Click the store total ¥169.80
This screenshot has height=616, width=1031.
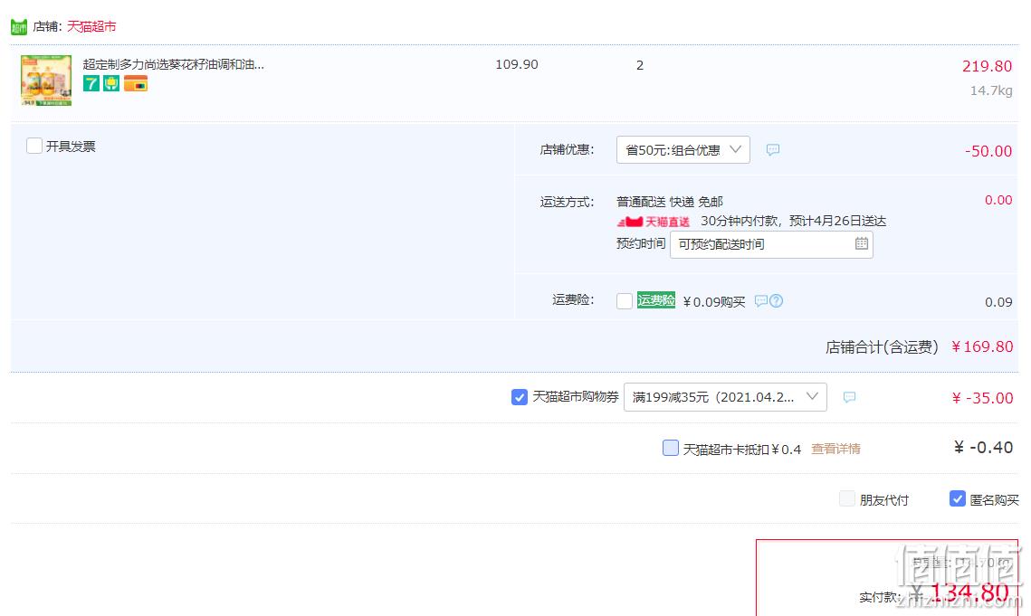pos(982,346)
